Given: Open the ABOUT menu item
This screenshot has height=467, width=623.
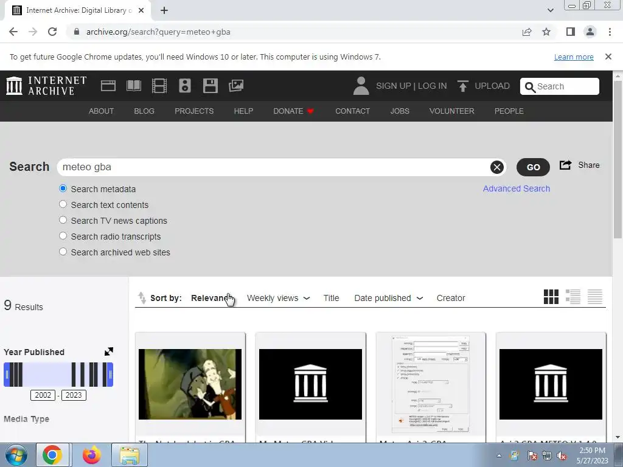Looking at the screenshot, I should 101,111.
